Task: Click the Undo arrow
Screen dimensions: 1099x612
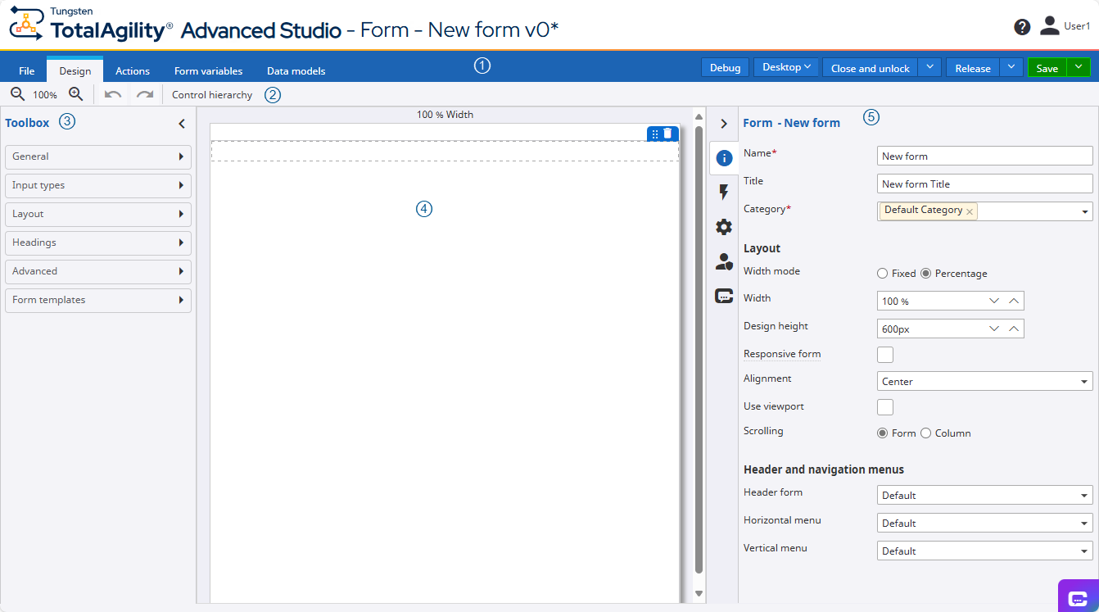Action: tap(114, 94)
